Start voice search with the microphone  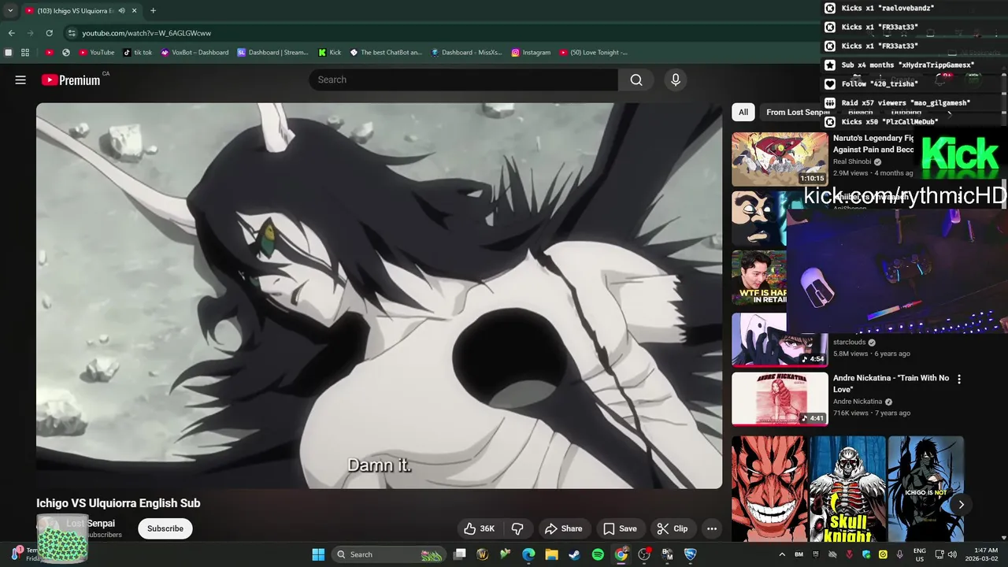pyautogui.click(x=675, y=80)
